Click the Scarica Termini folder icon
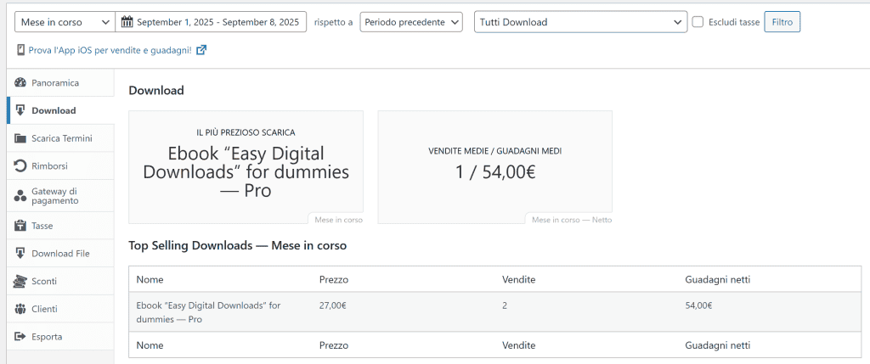Screen dimensions: 870x364 coord(20,138)
